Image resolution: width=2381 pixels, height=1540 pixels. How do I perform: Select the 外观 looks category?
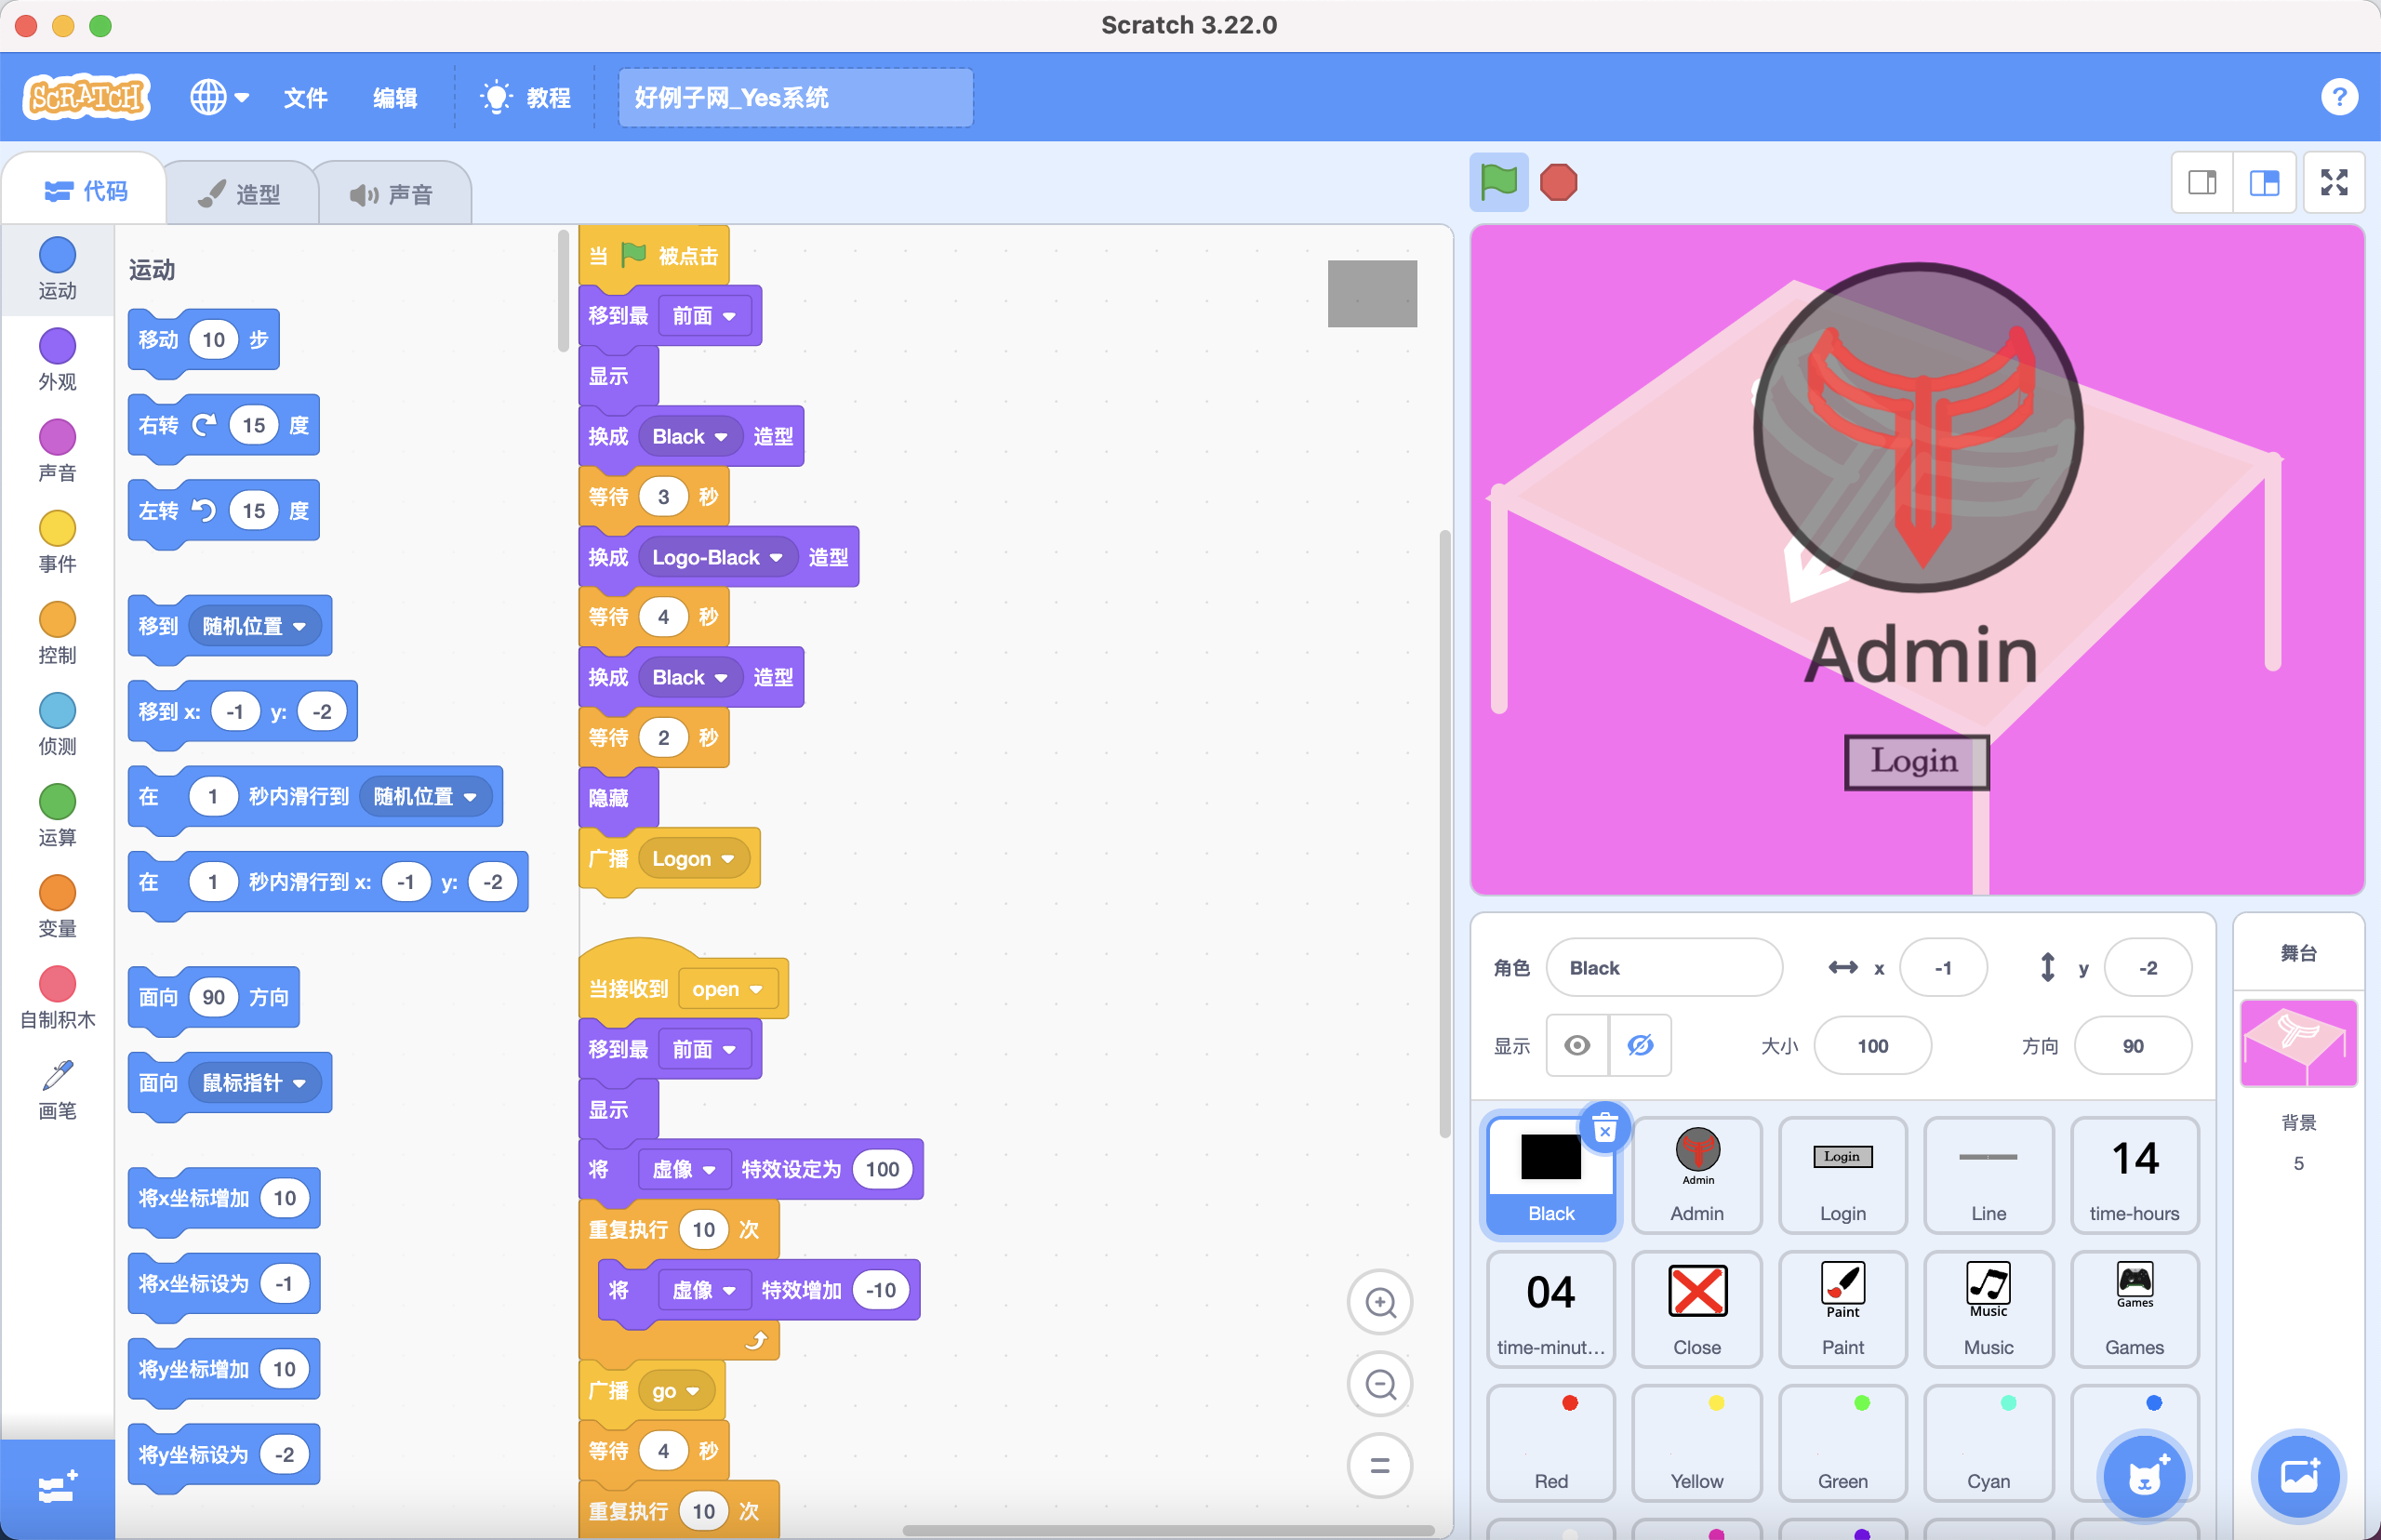coord(57,360)
